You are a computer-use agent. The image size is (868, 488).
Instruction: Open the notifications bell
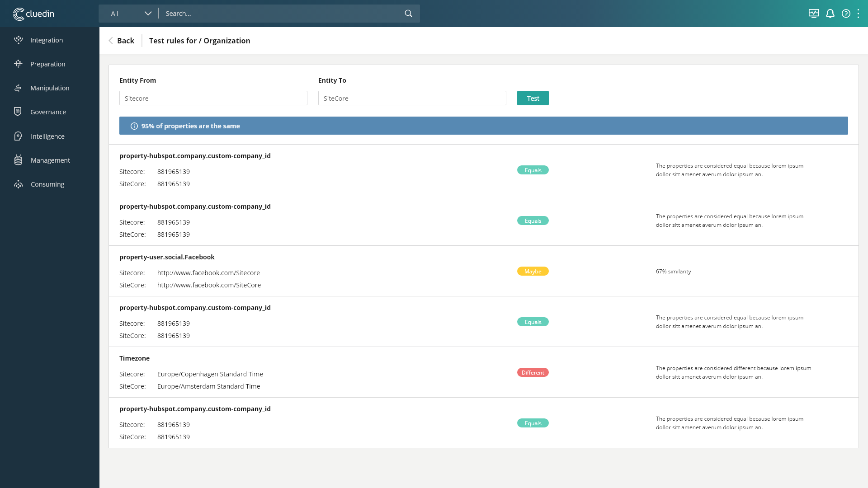tap(830, 14)
